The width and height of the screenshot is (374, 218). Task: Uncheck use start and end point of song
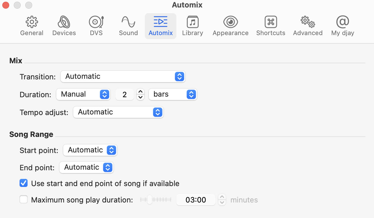pos(23,183)
